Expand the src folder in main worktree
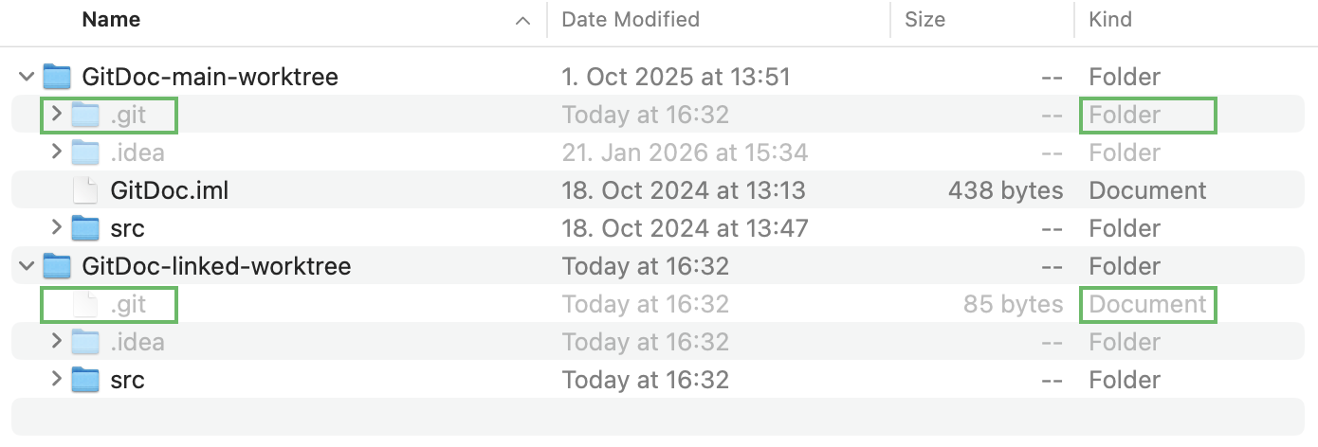1318x447 pixels. pyautogui.click(x=56, y=228)
